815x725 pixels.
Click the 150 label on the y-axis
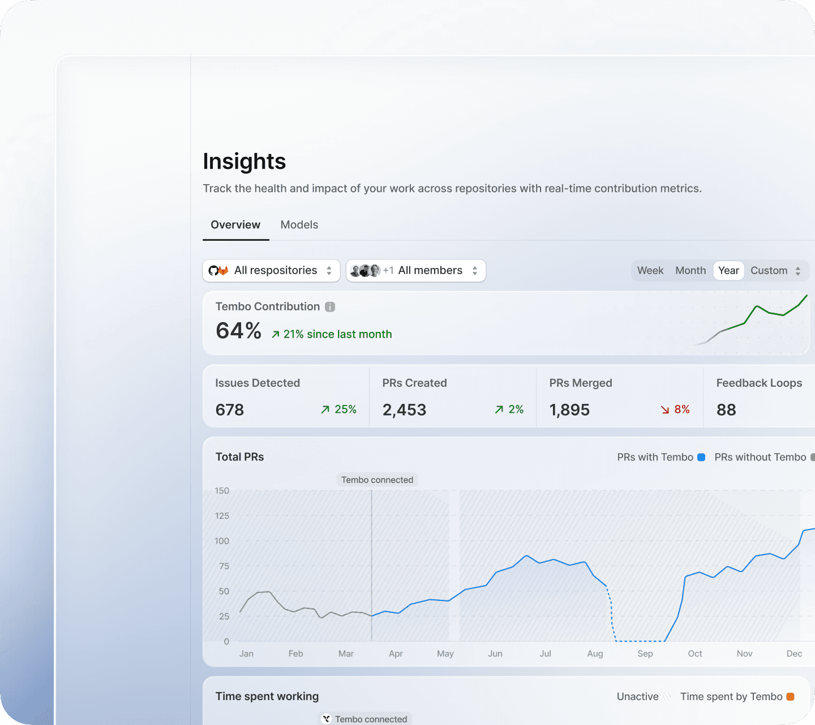point(222,491)
